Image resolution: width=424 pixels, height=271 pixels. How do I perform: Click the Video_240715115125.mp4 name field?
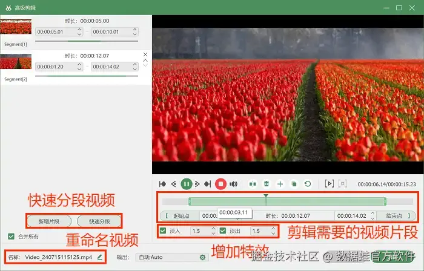(x=59, y=257)
